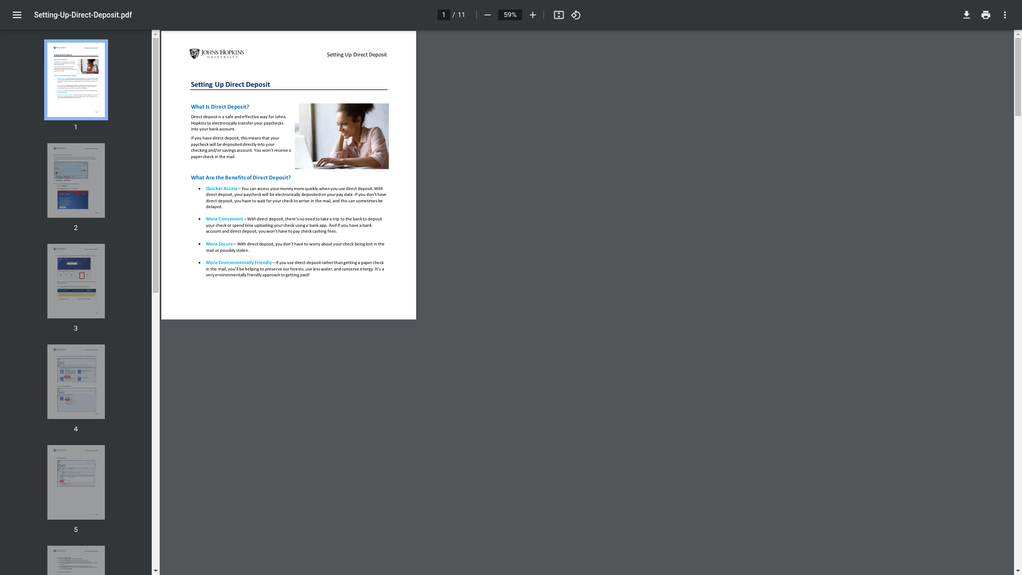Rotate the document counterclockwise
1022x575 pixels.
tap(575, 15)
